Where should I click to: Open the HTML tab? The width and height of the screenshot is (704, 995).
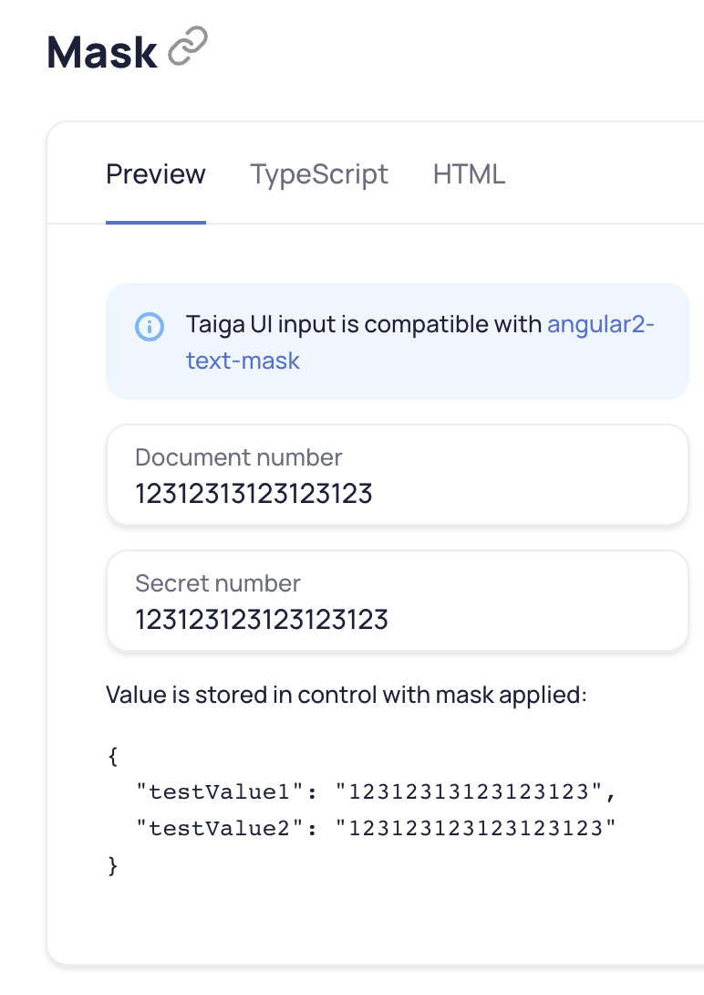tap(470, 174)
